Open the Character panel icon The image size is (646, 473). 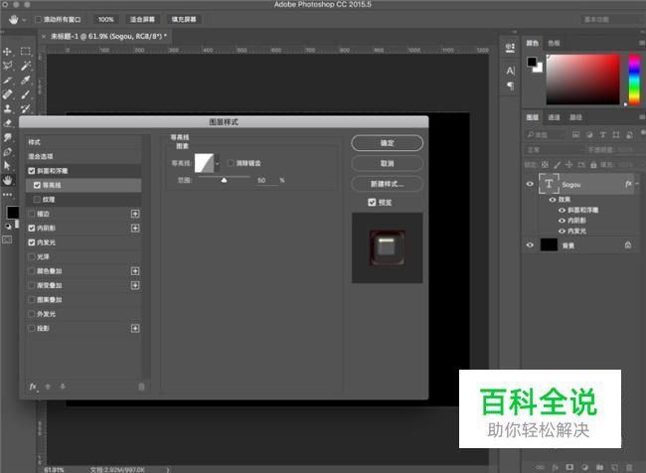510,71
